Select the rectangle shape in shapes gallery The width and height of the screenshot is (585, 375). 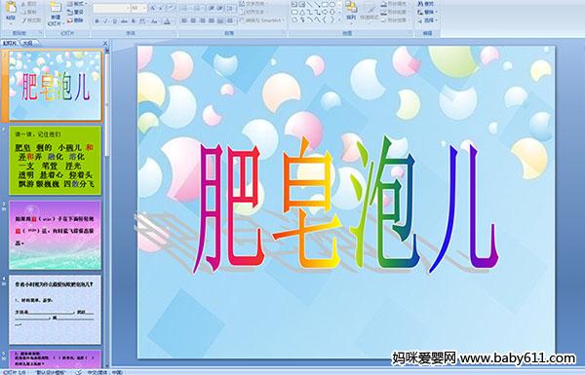[x=325, y=5]
